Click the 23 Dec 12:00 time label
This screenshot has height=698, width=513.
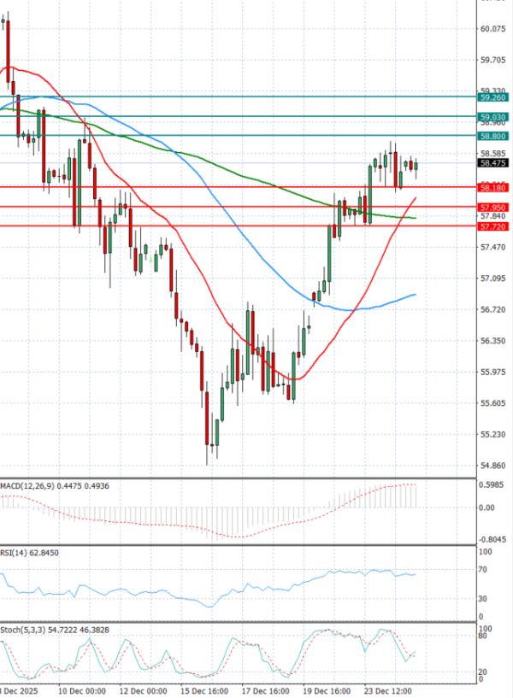coord(388,689)
